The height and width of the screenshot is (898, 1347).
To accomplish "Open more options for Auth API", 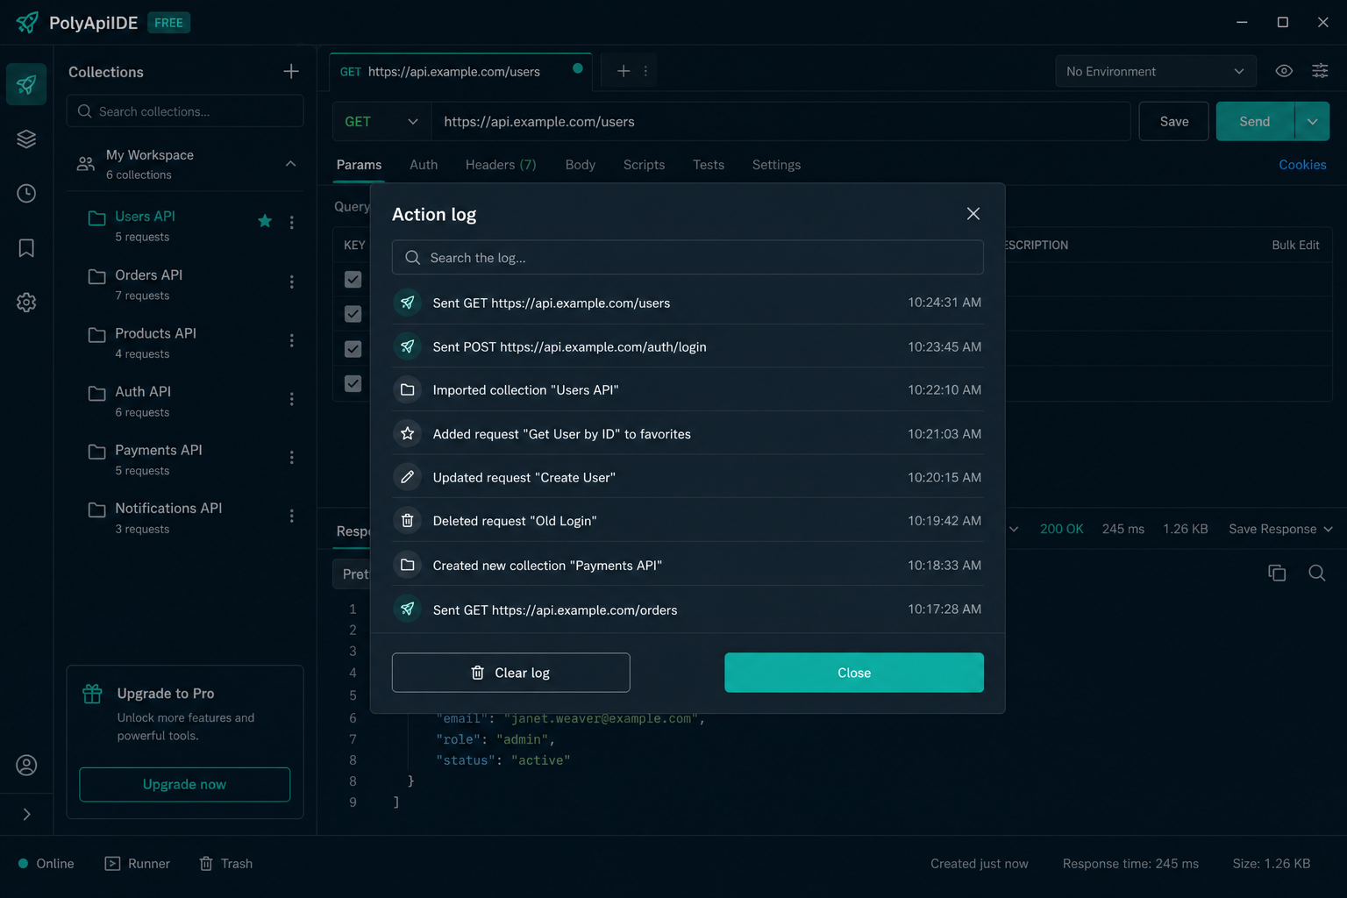I will coord(292,399).
